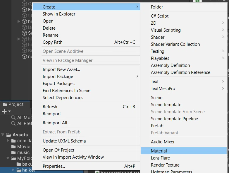The image size is (229, 173).
Task: Expand the Shader submenu arrow
Action: (223, 37)
